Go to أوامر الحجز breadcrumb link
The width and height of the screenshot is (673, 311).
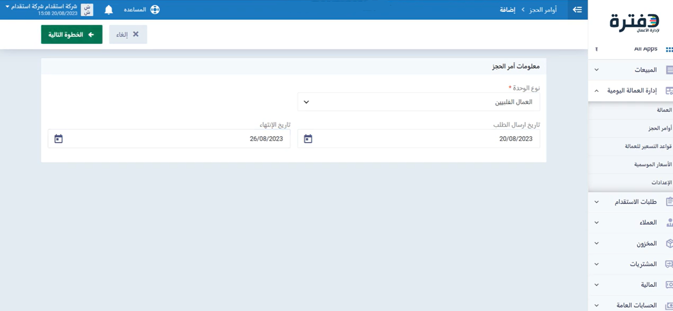click(543, 9)
